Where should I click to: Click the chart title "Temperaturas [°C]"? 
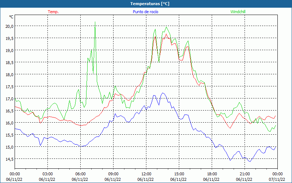click(x=150, y=4)
